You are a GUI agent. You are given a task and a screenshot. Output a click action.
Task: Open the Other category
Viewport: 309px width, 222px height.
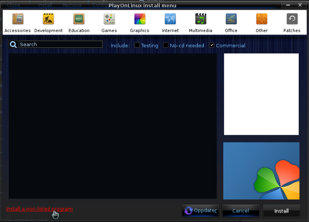(x=262, y=23)
